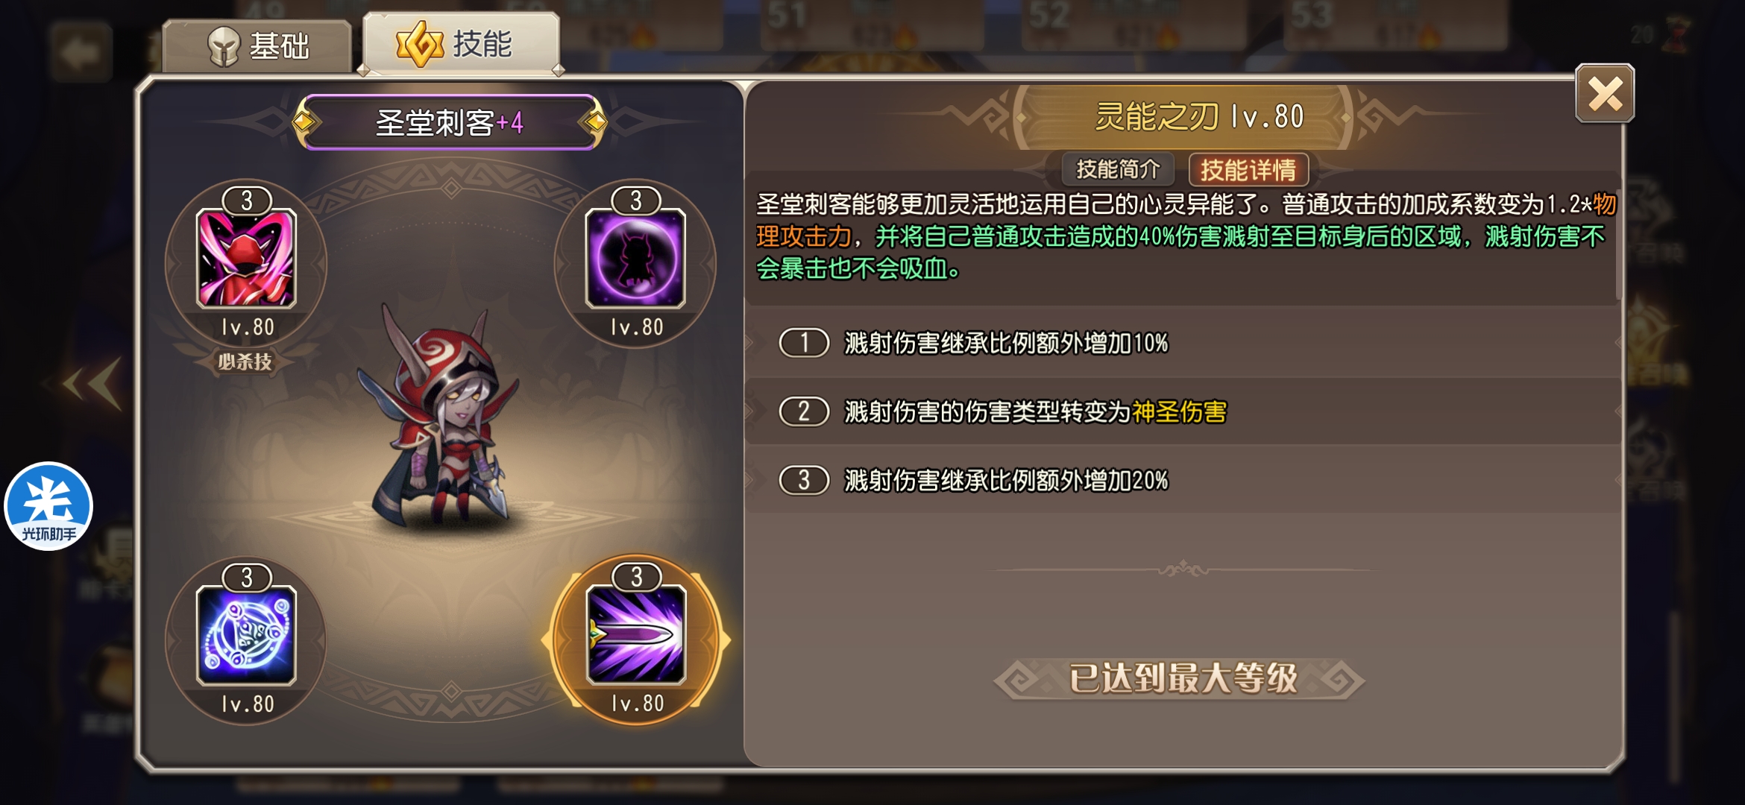Open the 光环助手 floating assistant icon
The width and height of the screenshot is (1745, 805).
pyautogui.click(x=48, y=506)
